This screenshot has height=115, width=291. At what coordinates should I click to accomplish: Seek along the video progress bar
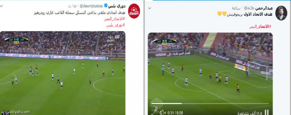pyautogui.click(x=210, y=103)
